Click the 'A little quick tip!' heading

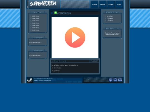[112, 28]
